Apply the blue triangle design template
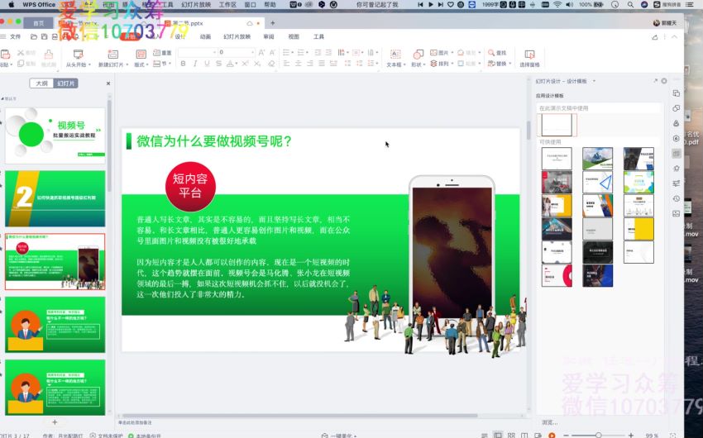The width and height of the screenshot is (703, 438). pos(597,182)
